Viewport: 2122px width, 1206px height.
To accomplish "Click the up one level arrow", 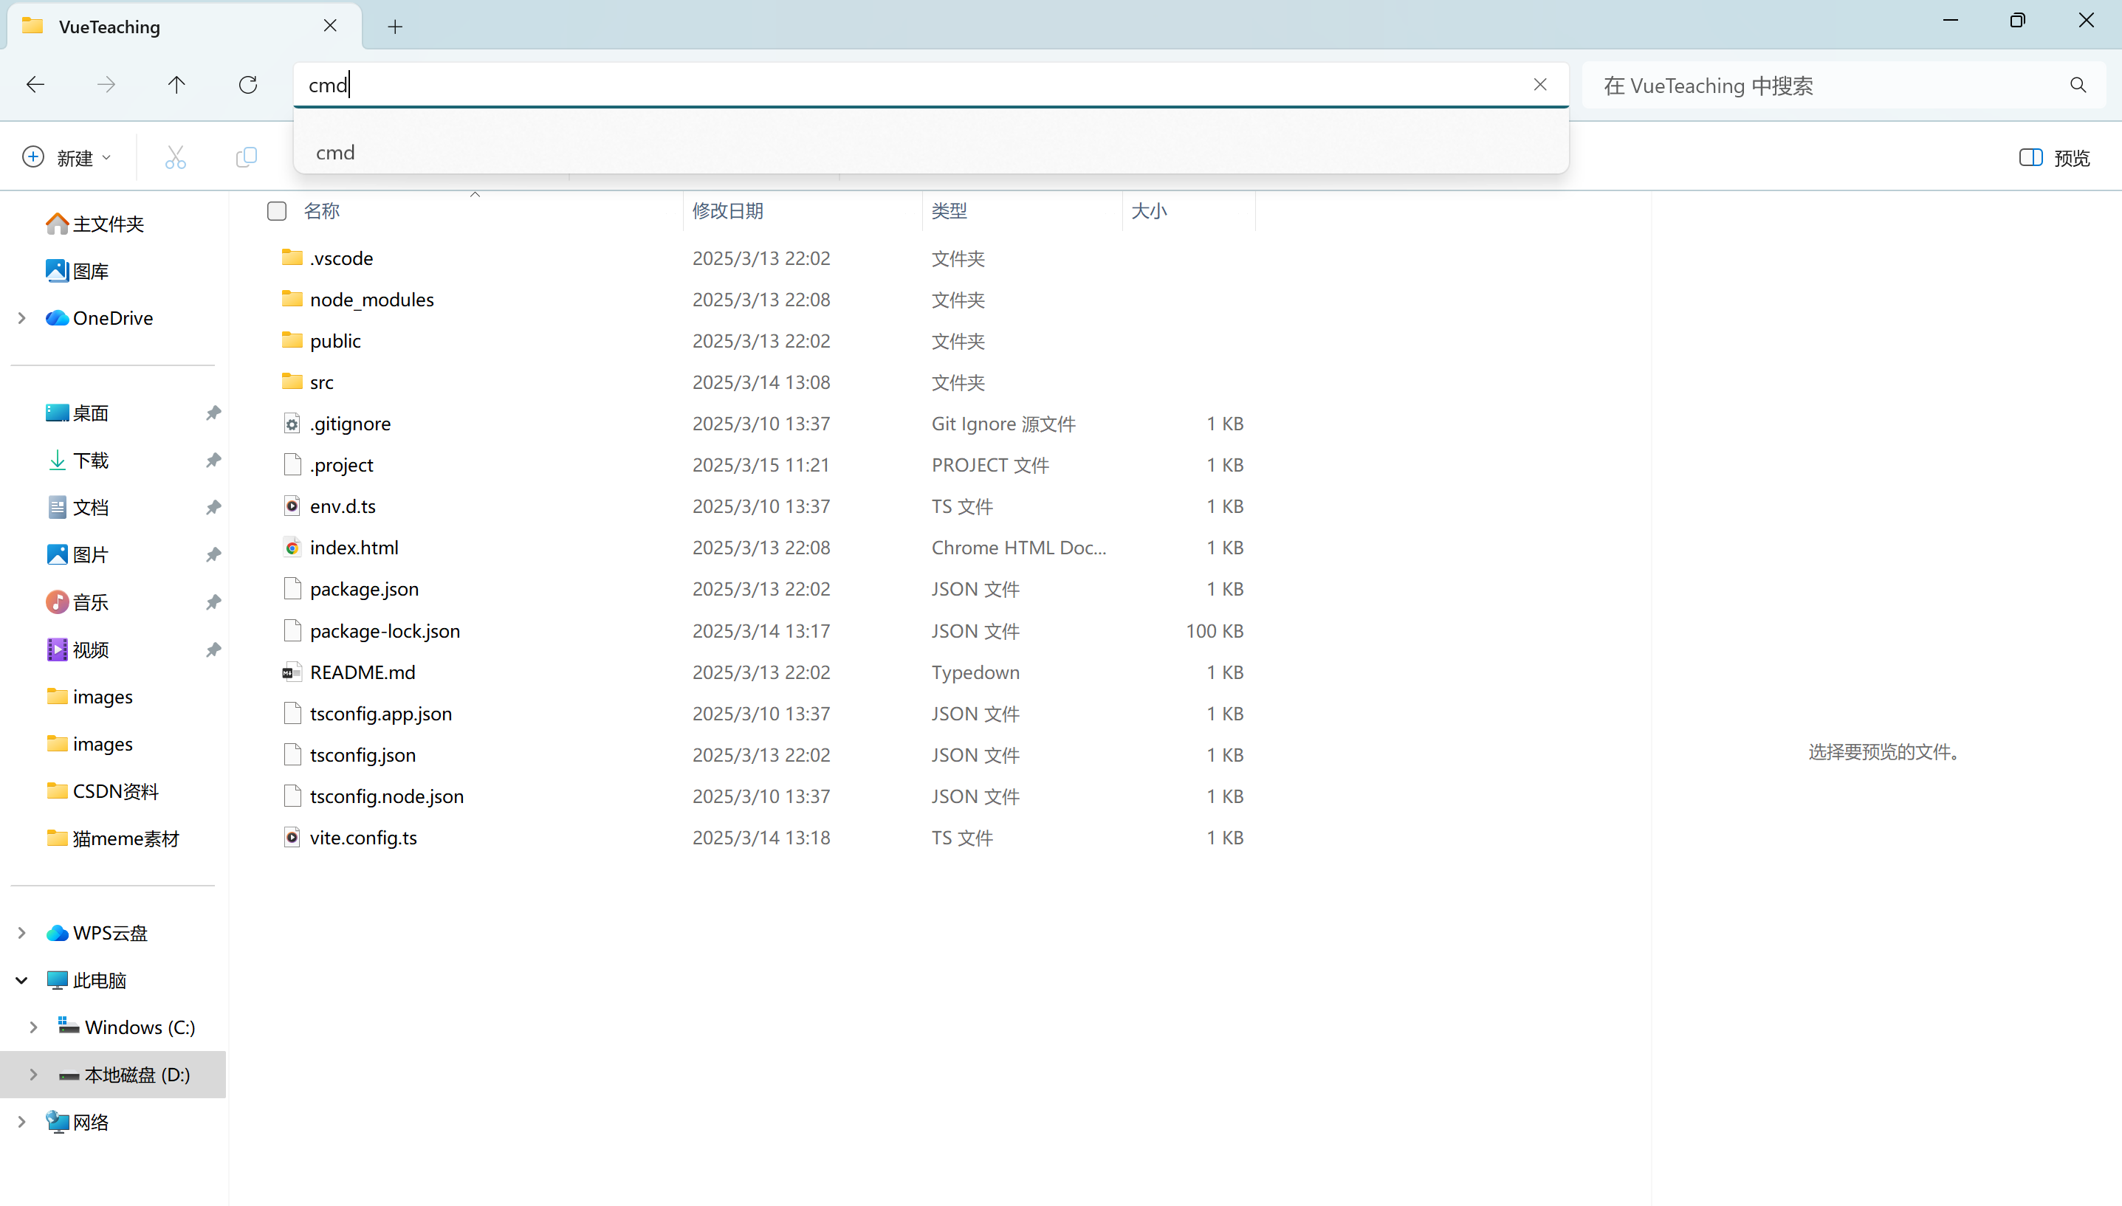I will coord(176,84).
